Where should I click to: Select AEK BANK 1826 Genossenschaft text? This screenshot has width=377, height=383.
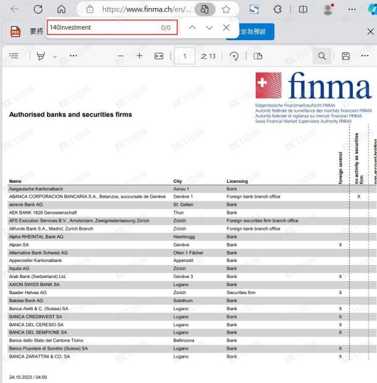(43, 213)
